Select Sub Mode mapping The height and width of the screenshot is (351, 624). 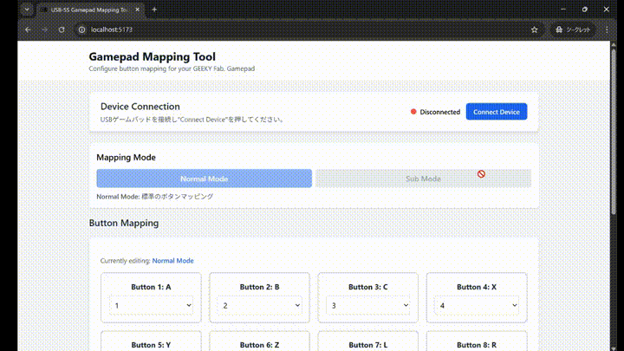[x=423, y=179]
